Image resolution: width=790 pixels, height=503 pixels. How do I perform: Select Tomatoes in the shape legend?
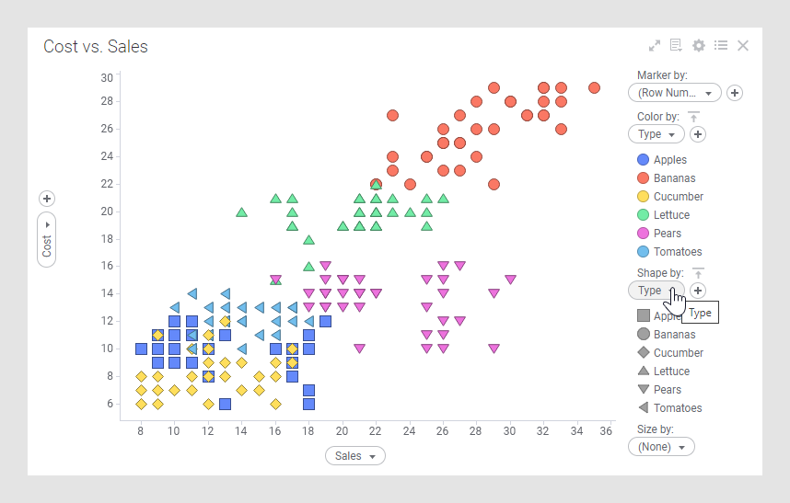(x=677, y=408)
